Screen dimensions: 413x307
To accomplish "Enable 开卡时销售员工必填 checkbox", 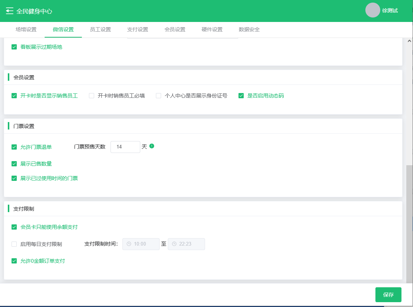I will [92, 96].
